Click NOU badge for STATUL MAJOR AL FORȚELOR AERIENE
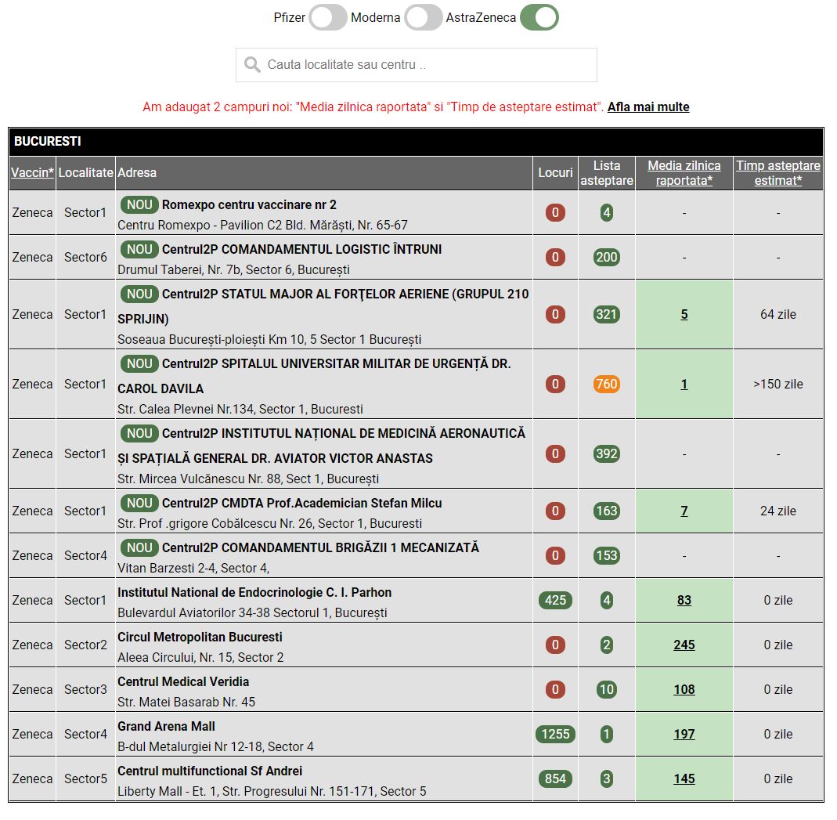 pos(139,294)
